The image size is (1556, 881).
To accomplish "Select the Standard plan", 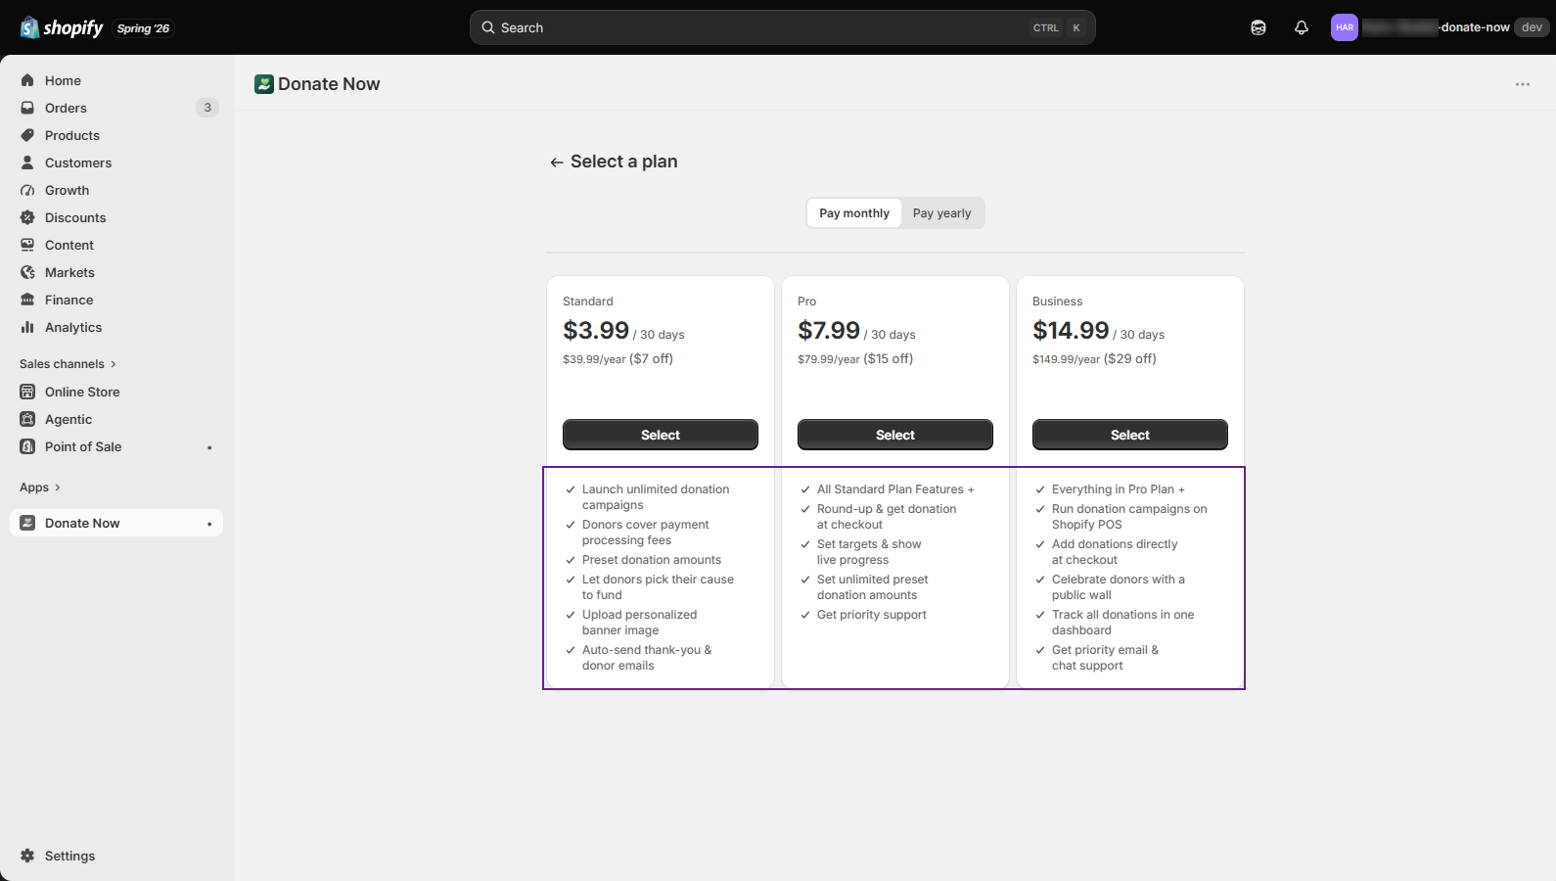I will click(x=661, y=435).
